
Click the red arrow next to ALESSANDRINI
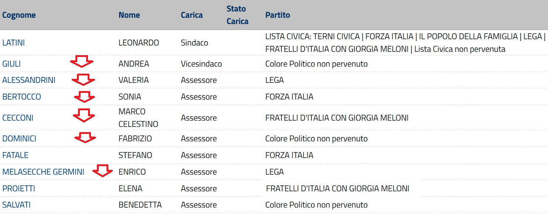click(x=83, y=80)
